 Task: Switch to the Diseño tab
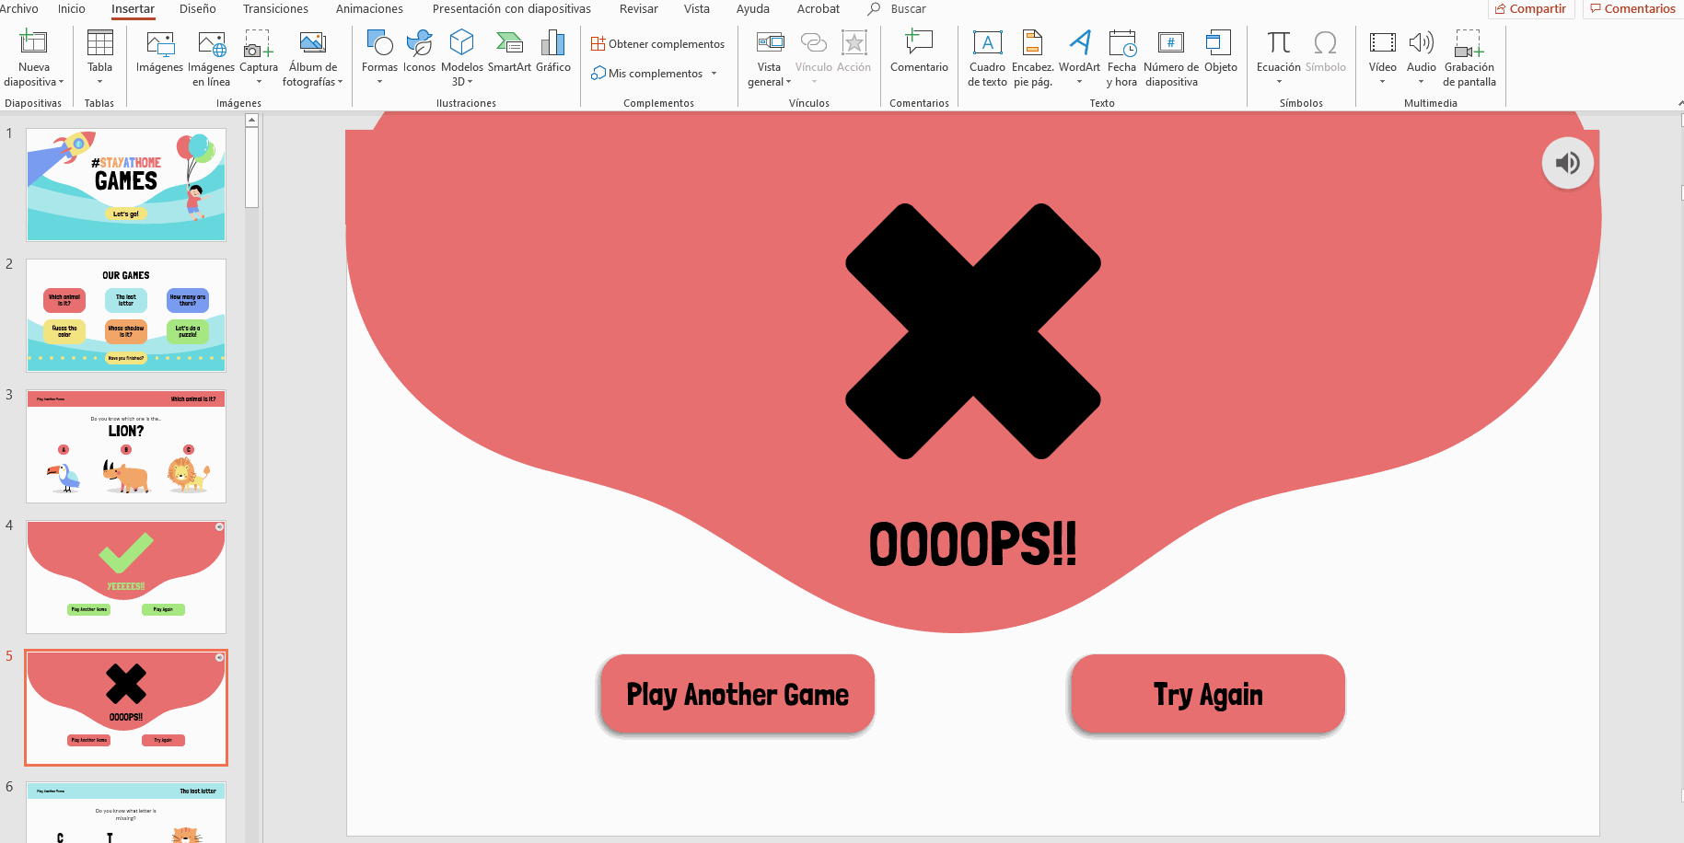point(198,8)
